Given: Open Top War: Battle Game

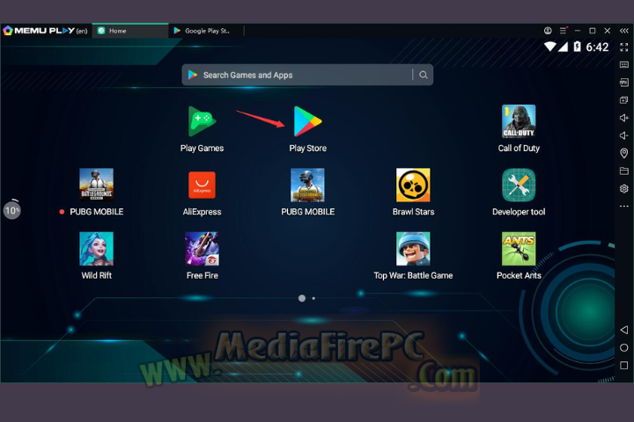Looking at the screenshot, I should pos(413,248).
